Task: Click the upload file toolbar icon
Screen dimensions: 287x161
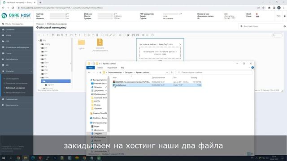Action: pos(66,35)
